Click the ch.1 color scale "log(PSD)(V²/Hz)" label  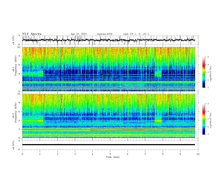click(x=211, y=74)
